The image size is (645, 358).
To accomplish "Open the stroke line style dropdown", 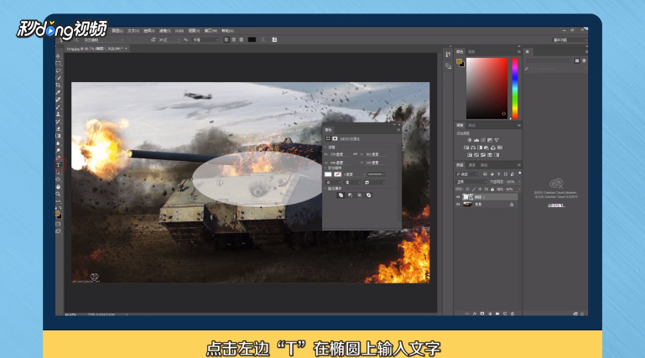I will 377,174.
